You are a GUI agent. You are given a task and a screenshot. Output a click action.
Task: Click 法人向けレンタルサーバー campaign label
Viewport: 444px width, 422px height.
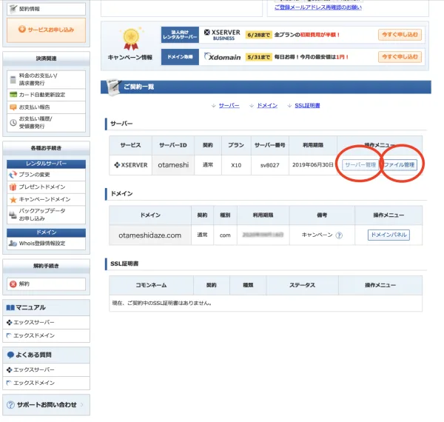click(180, 35)
